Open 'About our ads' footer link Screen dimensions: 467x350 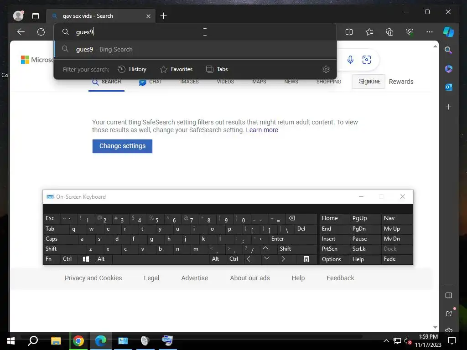[x=250, y=278]
